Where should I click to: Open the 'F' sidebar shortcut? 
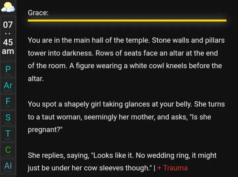coord(8,101)
